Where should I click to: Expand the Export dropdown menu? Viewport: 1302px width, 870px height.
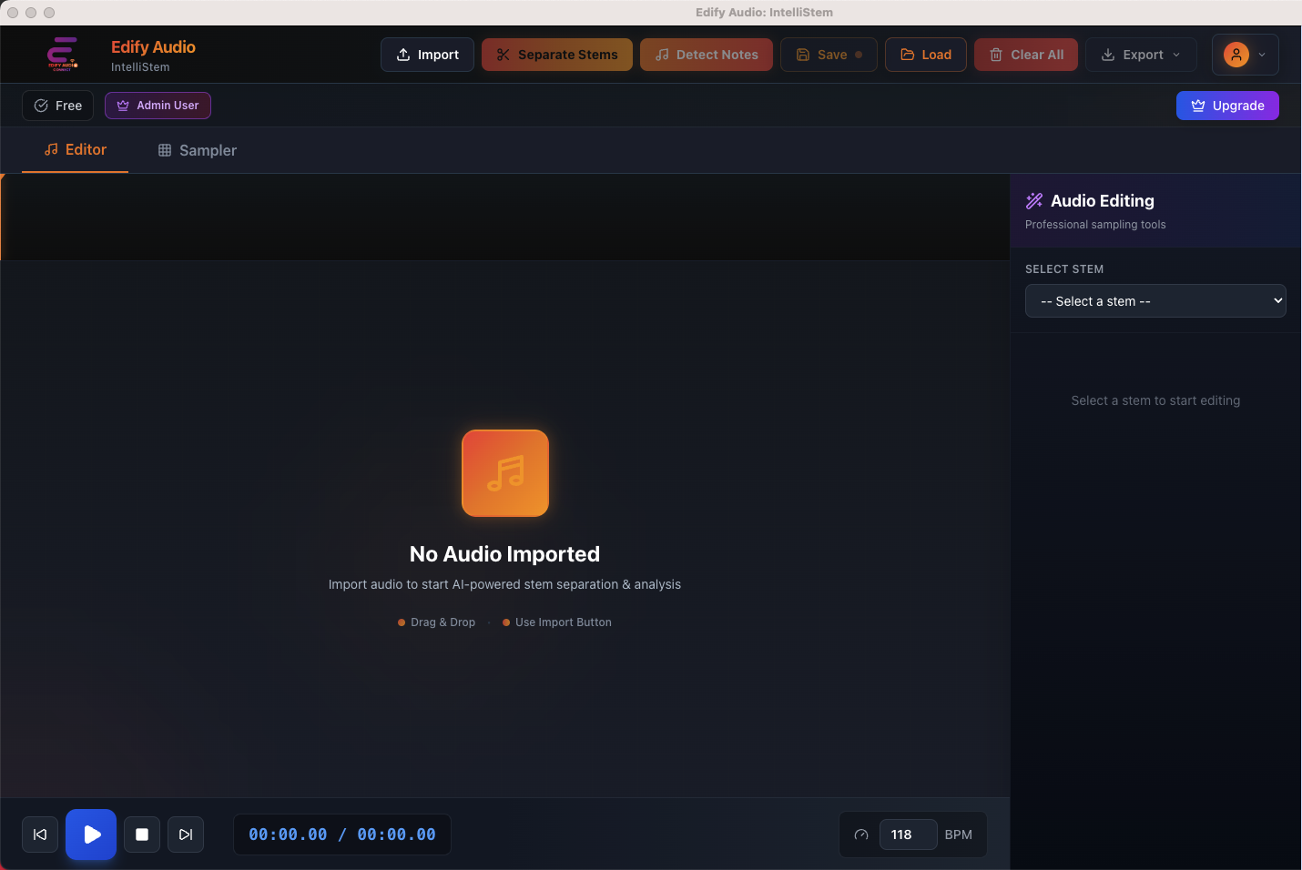pyautogui.click(x=1141, y=55)
